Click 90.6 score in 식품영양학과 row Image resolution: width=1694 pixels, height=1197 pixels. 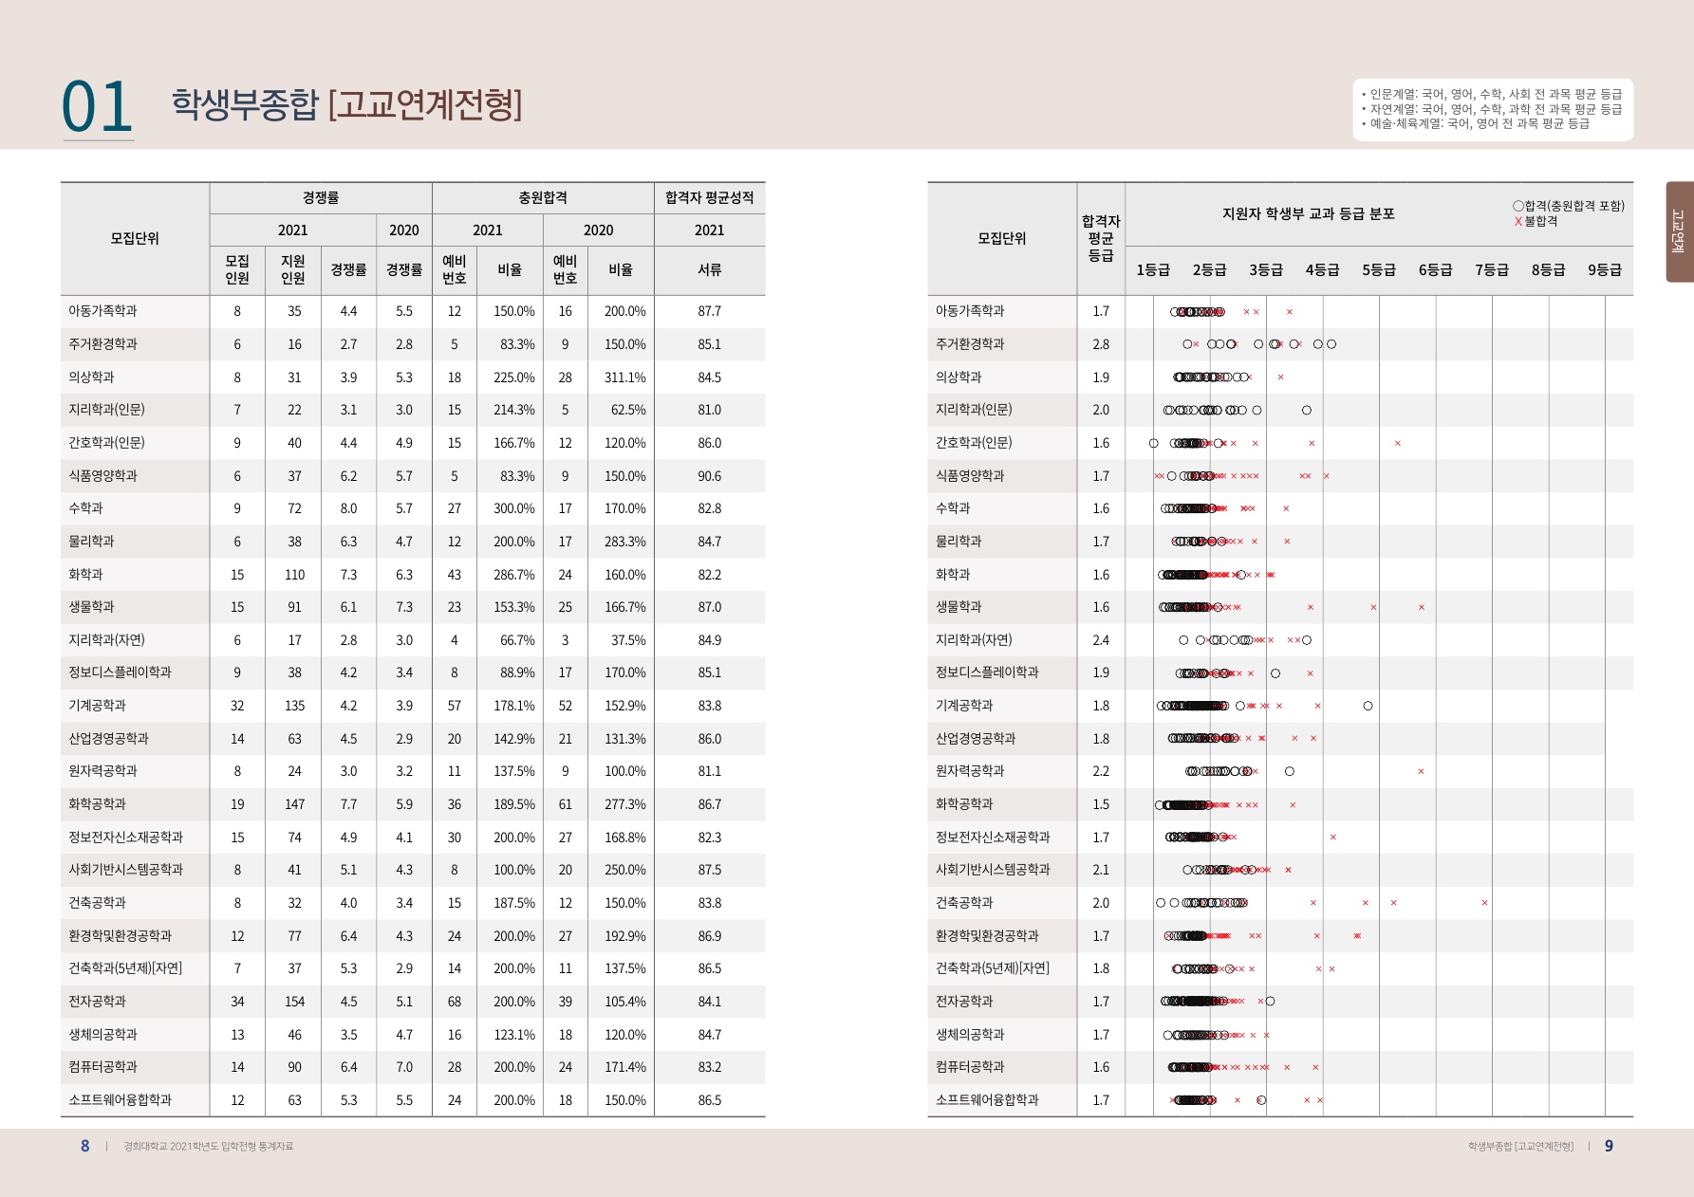coord(710,476)
